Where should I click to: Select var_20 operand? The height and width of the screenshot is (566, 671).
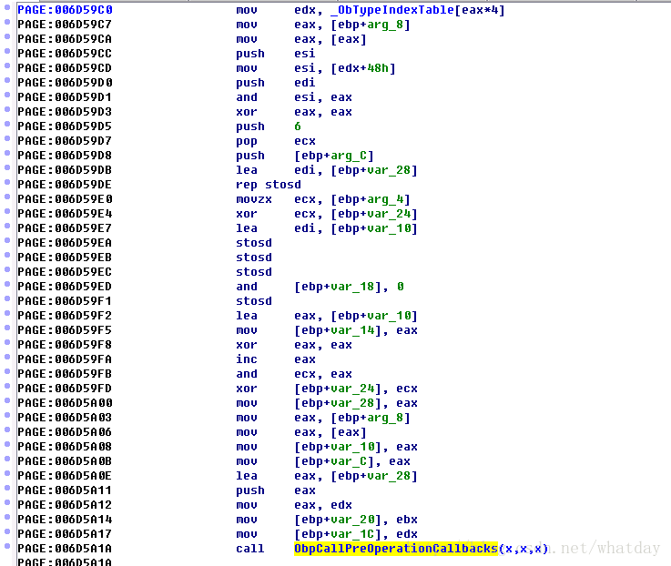click(x=352, y=520)
